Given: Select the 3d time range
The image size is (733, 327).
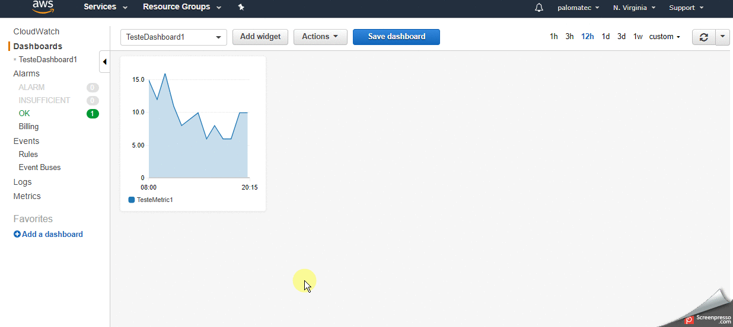Looking at the screenshot, I should click(622, 37).
